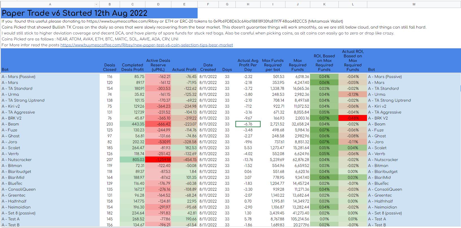Click the 190.66 actual profit cell
The height and width of the screenshot is (228, 461).
click(184, 219)
